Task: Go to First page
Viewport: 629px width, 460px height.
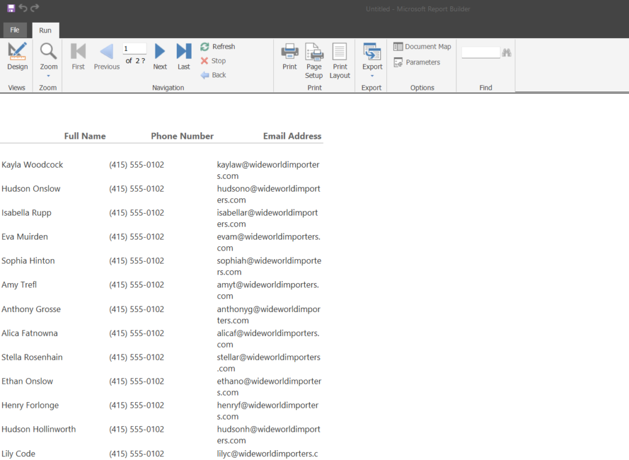Action: pyautogui.click(x=78, y=56)
